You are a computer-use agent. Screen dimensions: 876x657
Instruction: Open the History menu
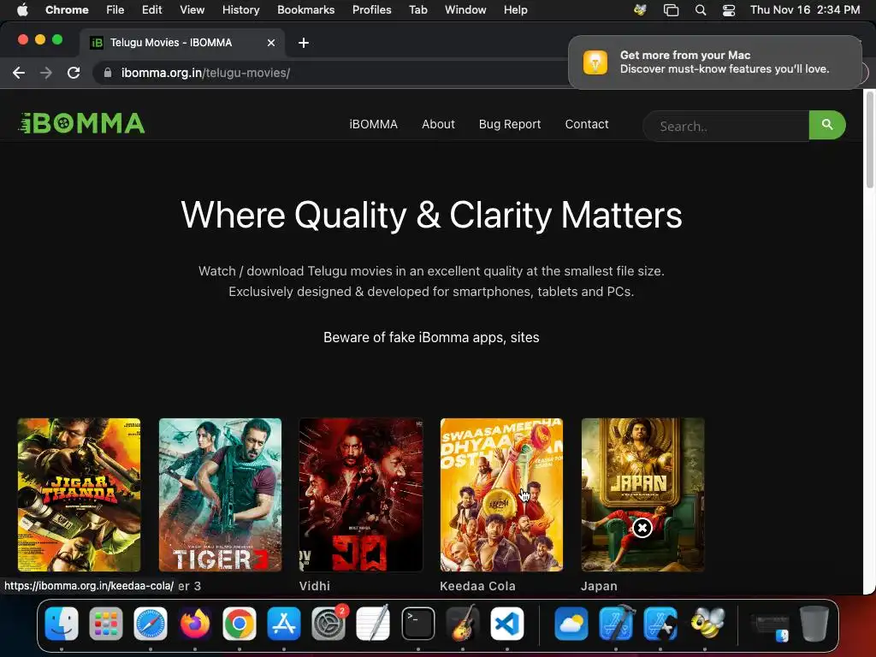pyautogui.click(x=240, y=9)
